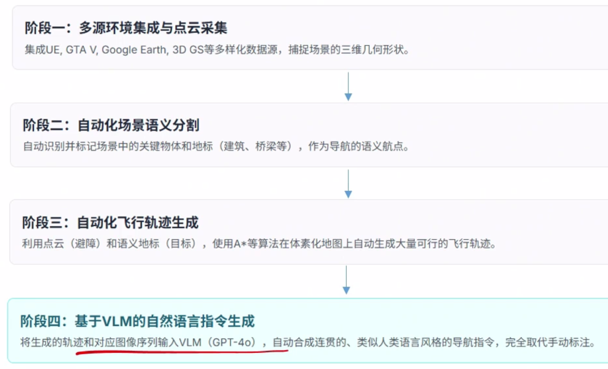
Task: Click the red underline beneath 轨迹和对应图像序列
Action: pos(181,351)
